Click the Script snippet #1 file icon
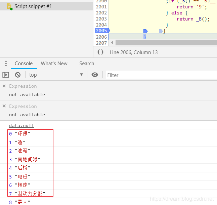Viewport: 217px width, 205px height. [9, 6]
